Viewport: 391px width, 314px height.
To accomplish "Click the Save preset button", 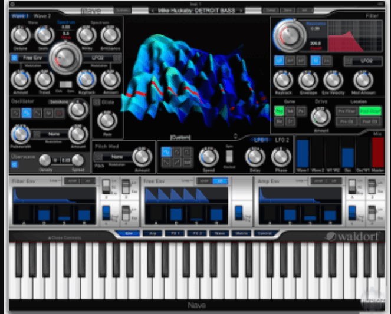I will pyautogui.click(x=288, y=11).
